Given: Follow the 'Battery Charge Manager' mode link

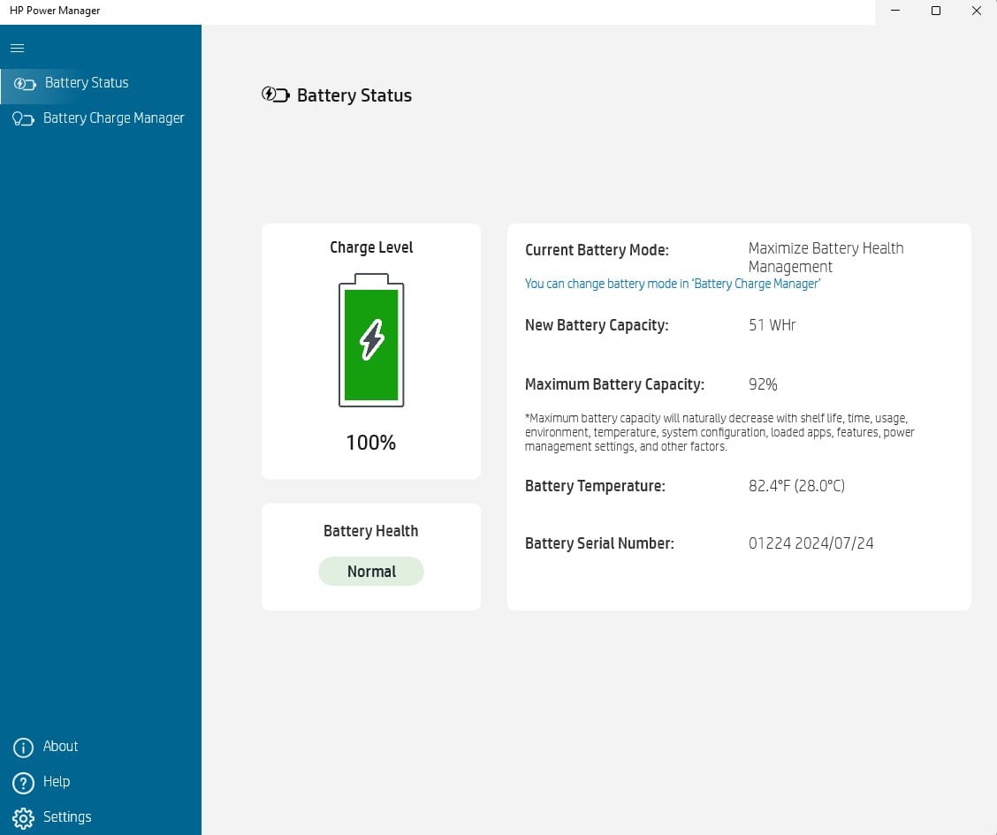Looking at the screenshot, I should 673,284.
